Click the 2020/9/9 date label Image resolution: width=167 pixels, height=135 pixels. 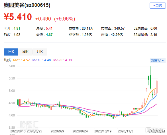pos(57,131)
